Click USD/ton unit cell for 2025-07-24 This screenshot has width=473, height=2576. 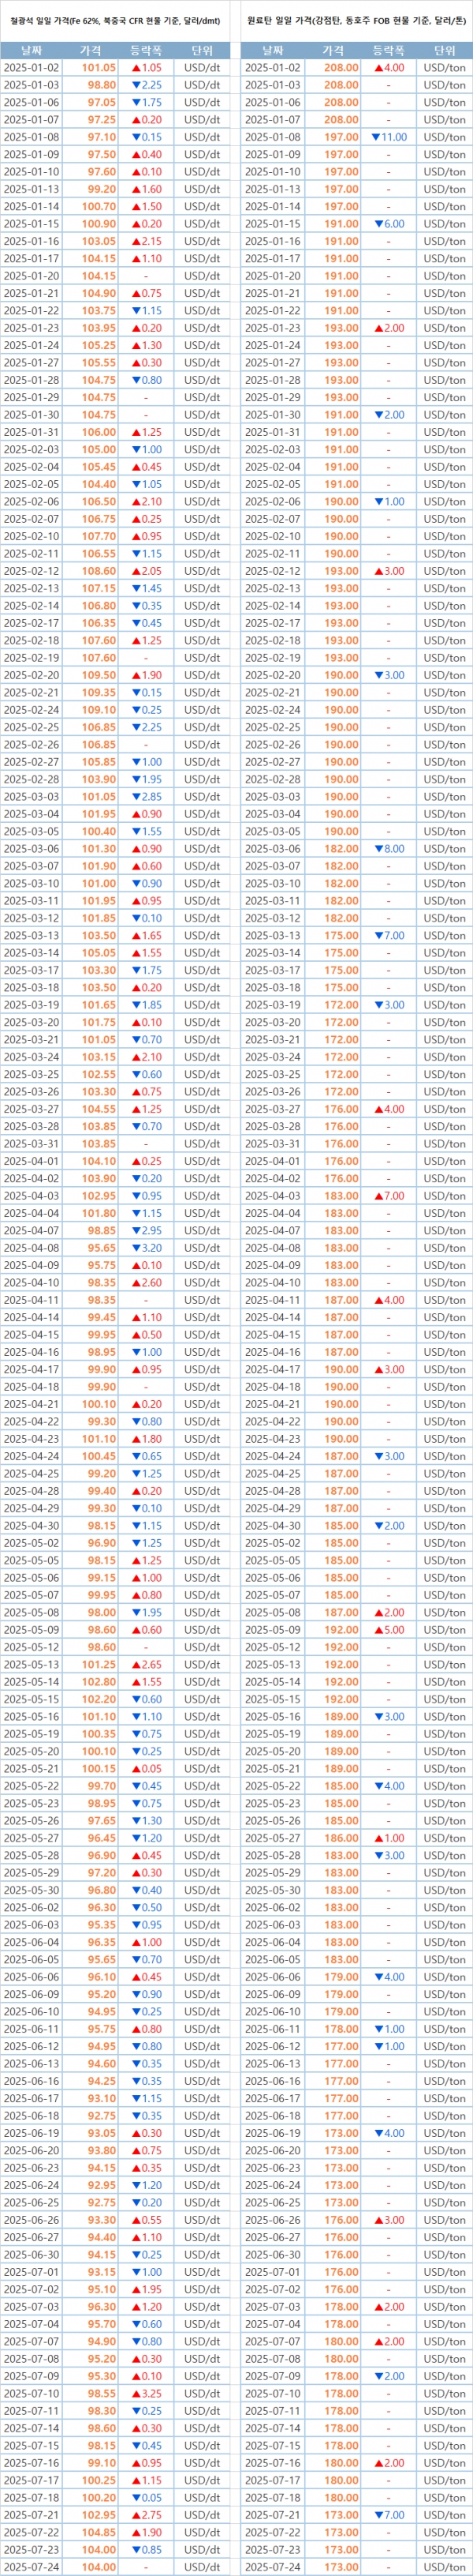click(445, 2567)
